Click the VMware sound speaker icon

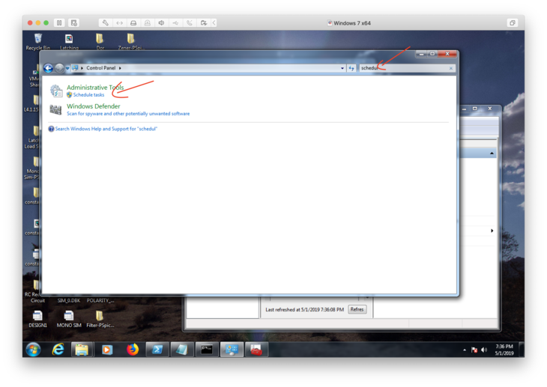tap(161, 23)
